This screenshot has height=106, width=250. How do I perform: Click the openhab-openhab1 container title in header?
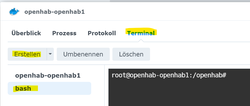pyautogui.click(x=54, y=12)
